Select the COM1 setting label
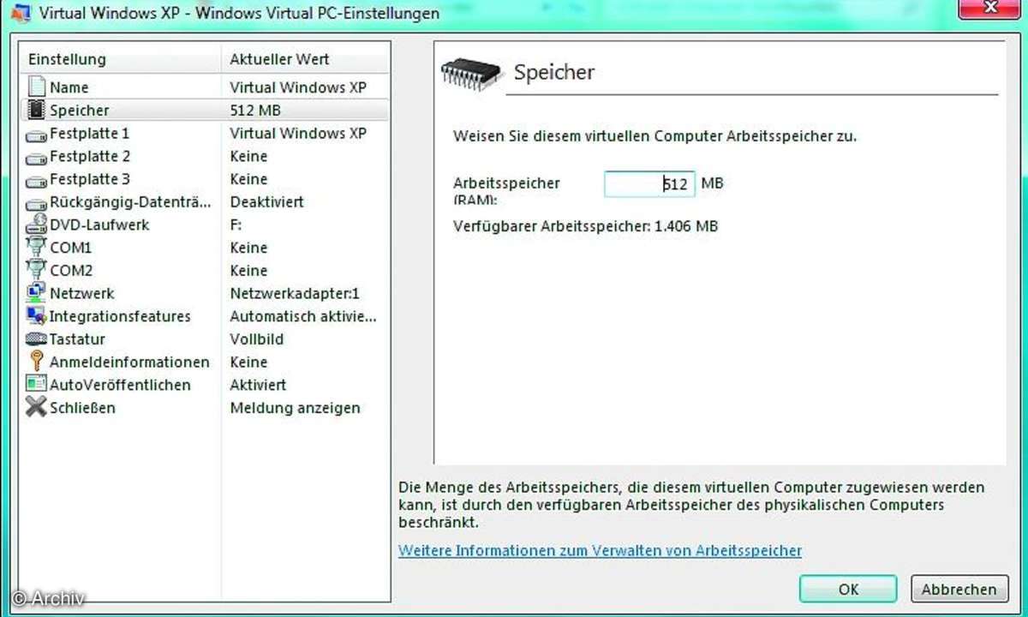 pos(70,248)
